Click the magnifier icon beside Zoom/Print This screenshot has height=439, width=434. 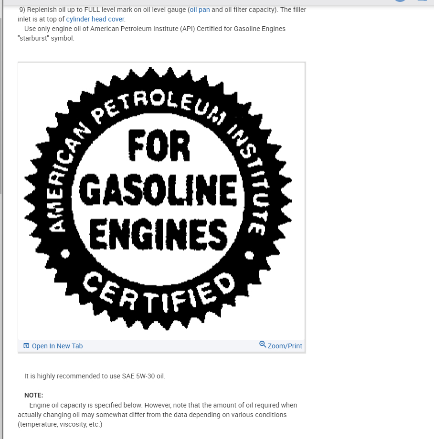pos(263,345)
